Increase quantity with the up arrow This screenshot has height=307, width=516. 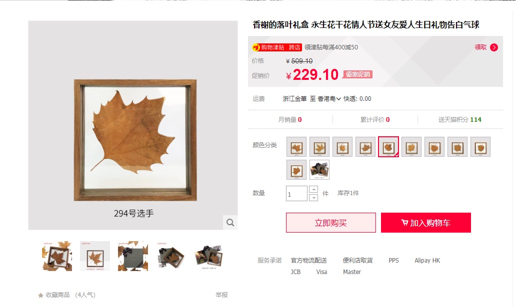point(313,189)
